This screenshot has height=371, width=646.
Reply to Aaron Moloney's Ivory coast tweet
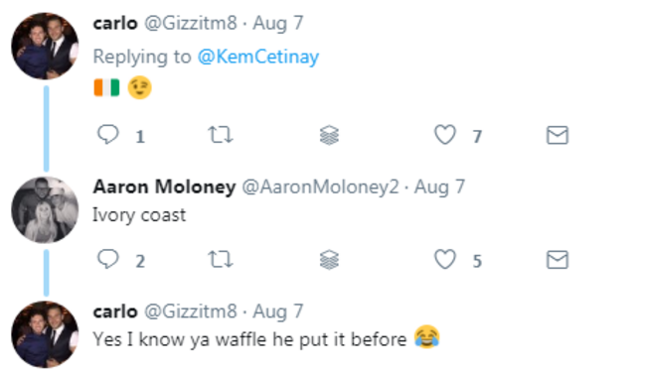[x=108, y=259]
